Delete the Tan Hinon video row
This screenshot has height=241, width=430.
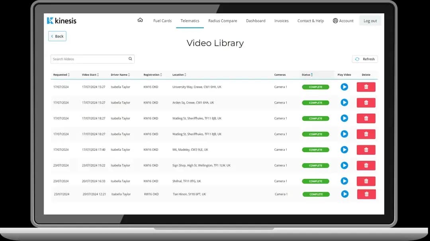(366, 194)
